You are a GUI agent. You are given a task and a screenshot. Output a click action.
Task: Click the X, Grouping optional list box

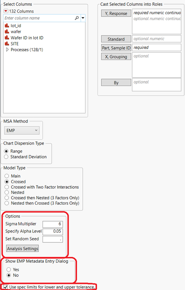click(x=157, y=65)
